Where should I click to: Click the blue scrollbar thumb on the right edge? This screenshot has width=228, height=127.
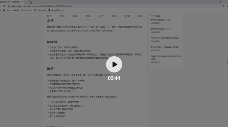tap(228, 61)
